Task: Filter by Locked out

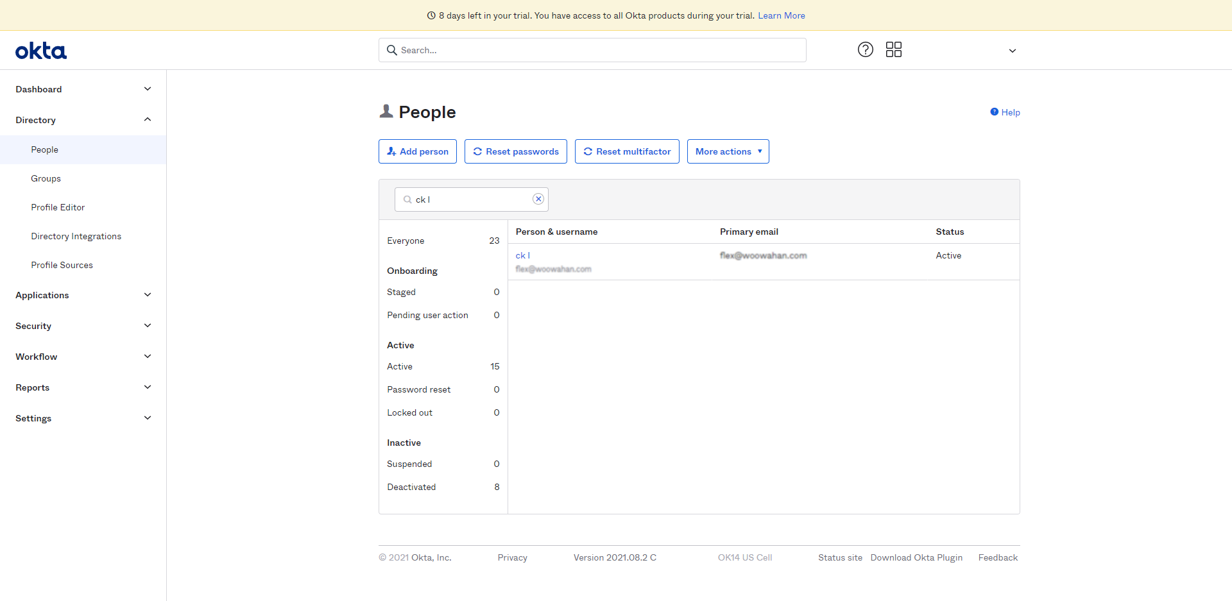Action: (443, 412)
